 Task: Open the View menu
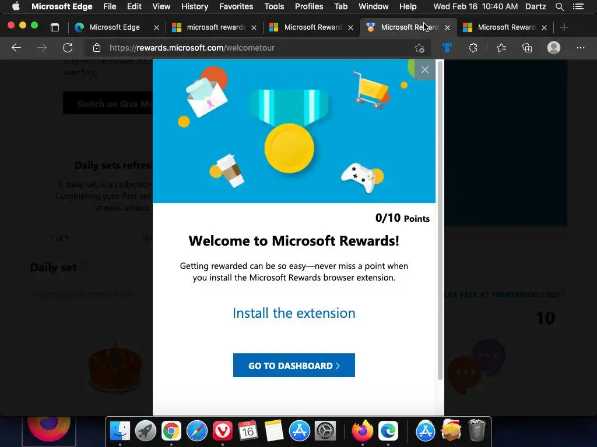[x=161, y=6]
